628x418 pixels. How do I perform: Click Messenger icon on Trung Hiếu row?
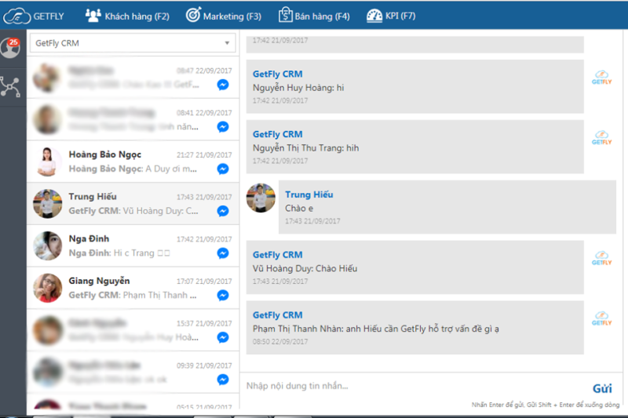click(x=223, y=211)
